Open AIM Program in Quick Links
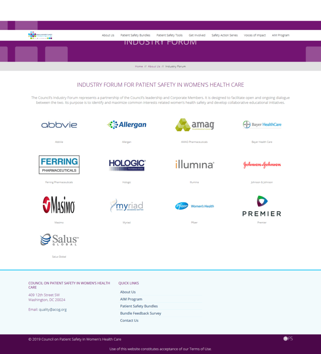This screenshot has height=354, width=321. tap(131, 299)
